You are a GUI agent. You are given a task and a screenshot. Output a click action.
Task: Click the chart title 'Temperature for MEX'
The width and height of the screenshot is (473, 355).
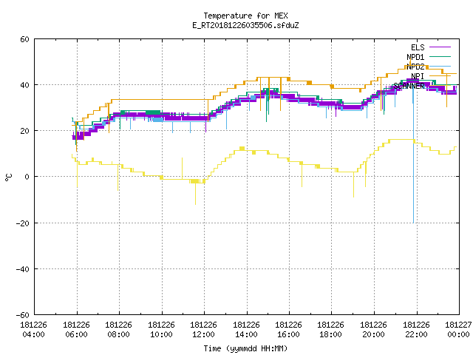click(x=245, y=16)
